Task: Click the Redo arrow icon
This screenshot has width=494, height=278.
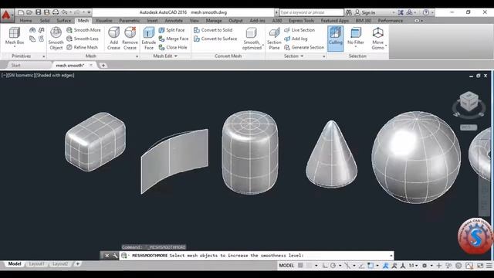Action: 77,12
